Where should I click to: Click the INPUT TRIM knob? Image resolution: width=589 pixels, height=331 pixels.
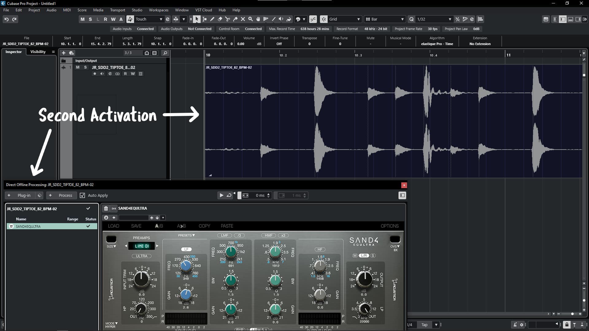[x=141, y=278]
